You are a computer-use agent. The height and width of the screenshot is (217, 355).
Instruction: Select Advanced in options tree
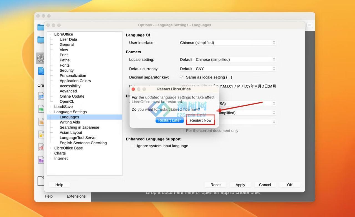68,91
